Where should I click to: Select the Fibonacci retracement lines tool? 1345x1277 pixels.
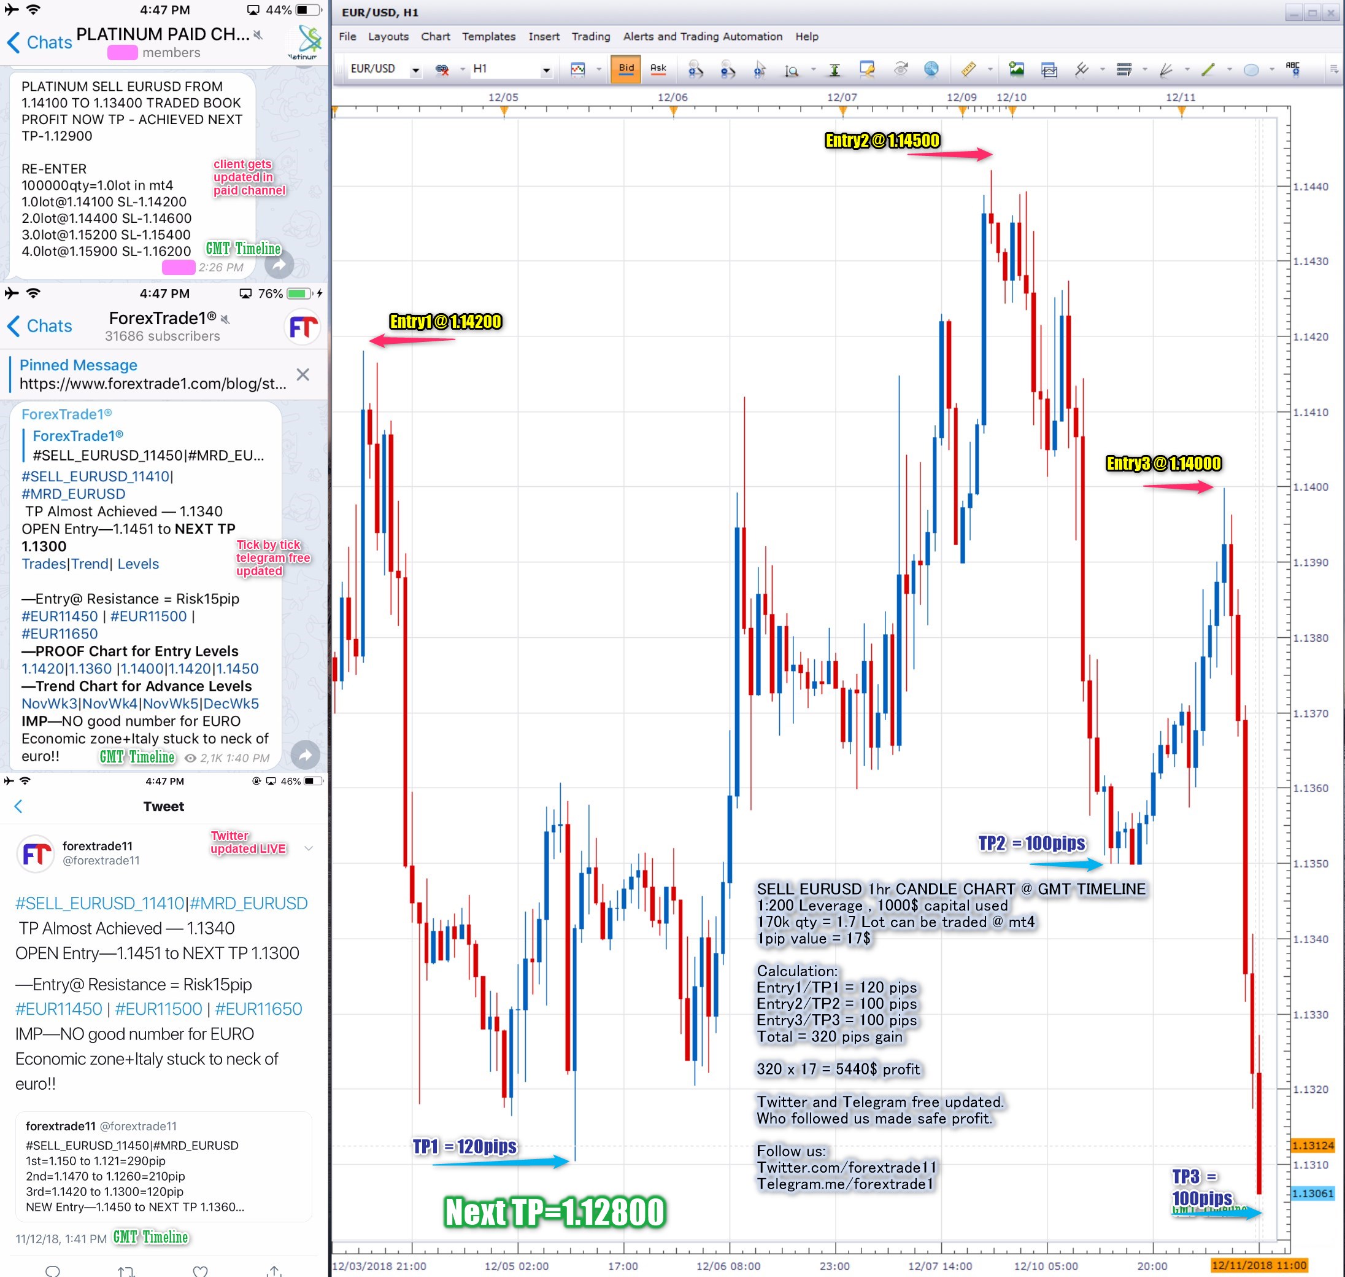coord(1124,69)
